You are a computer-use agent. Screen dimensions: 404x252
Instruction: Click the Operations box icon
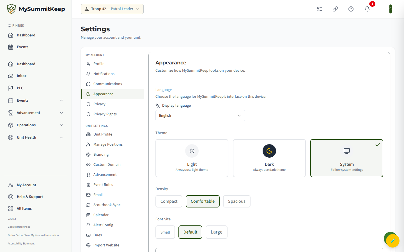[x=11, y=125]
